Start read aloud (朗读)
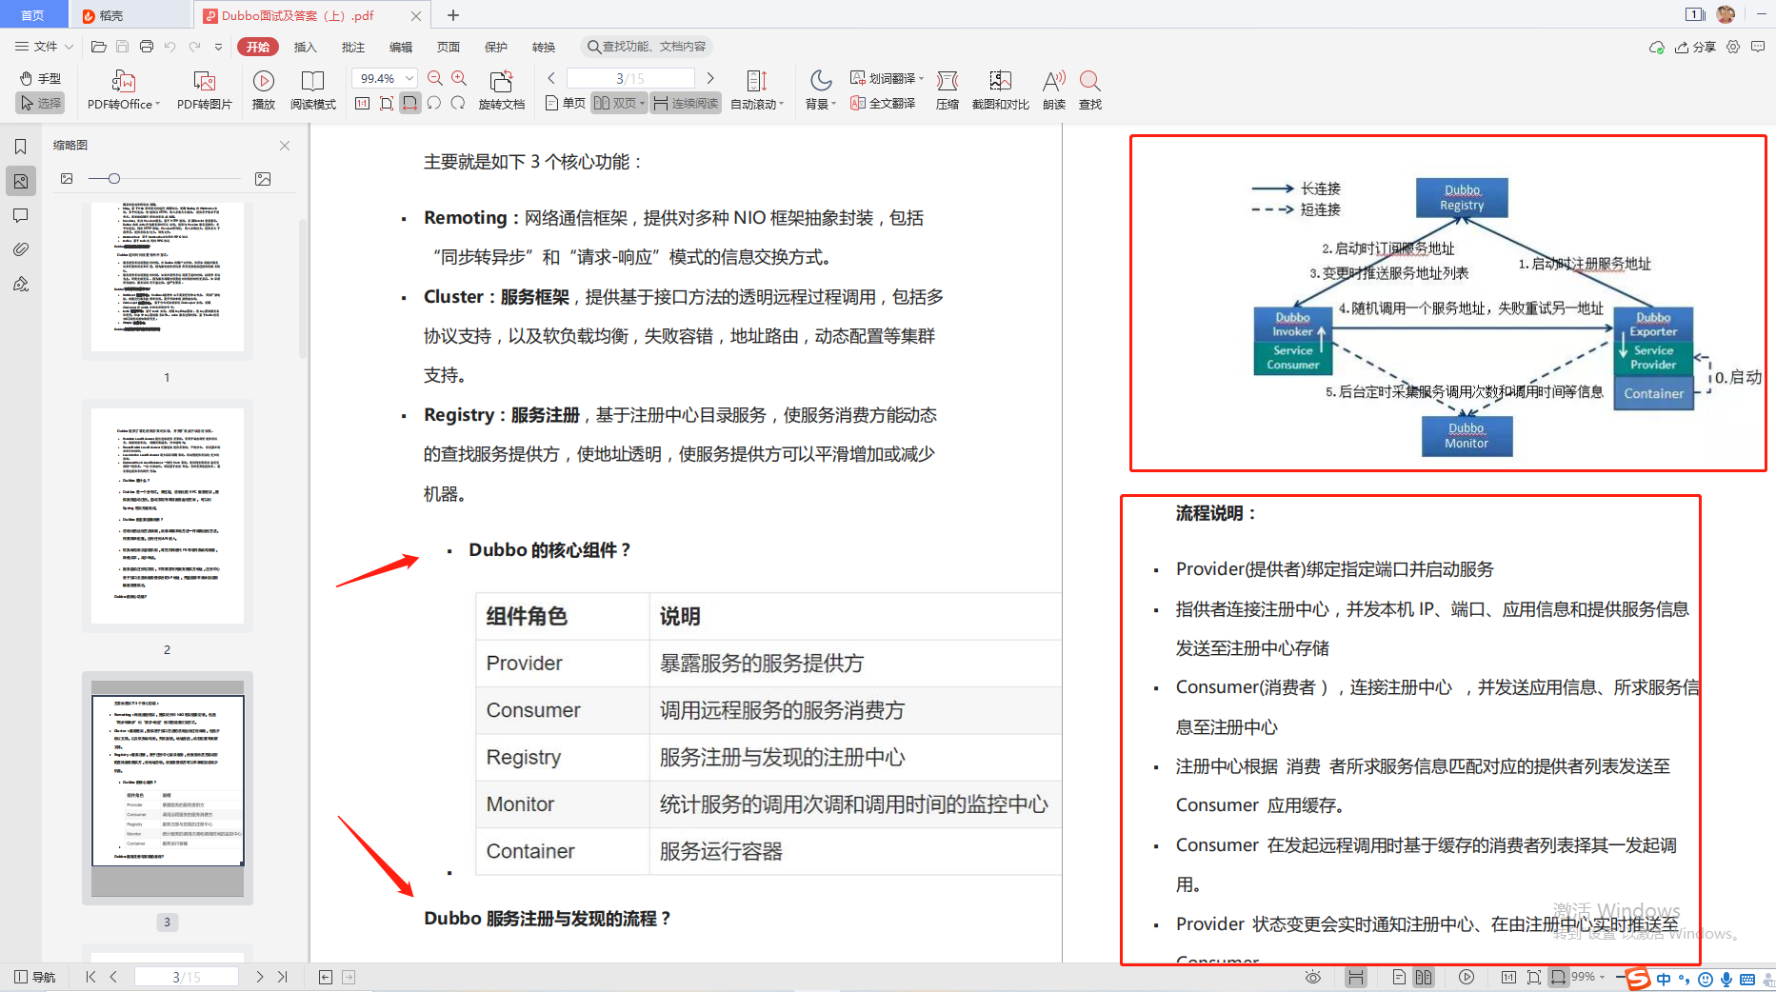 click(x=1054, y=90)
